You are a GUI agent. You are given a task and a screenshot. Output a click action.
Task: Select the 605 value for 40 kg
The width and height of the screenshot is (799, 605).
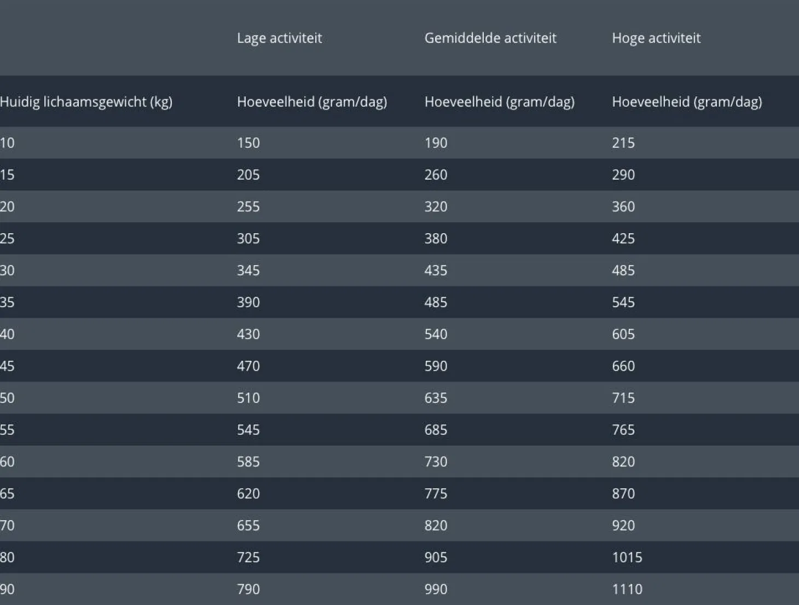point(623,334)
